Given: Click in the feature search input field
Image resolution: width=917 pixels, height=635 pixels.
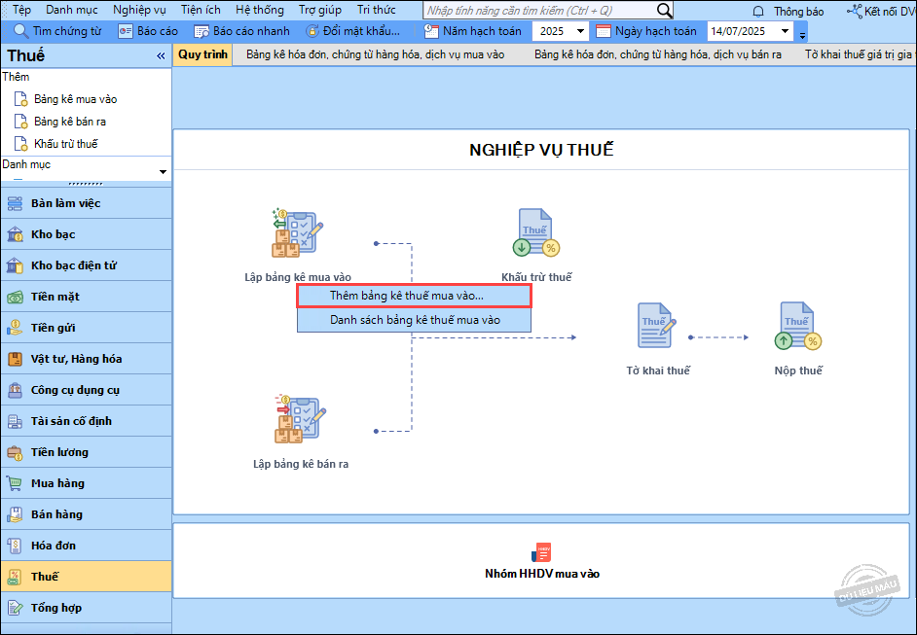Looking at the screenshot, I should point(540,11).
